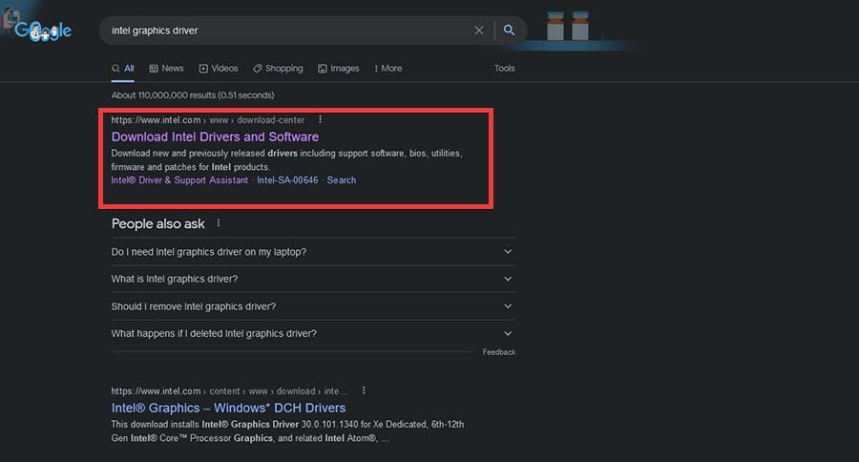Viewport: 859px width, 462px height.
Task: Click the Google doodle logo
Action: (x=43, y=31)
